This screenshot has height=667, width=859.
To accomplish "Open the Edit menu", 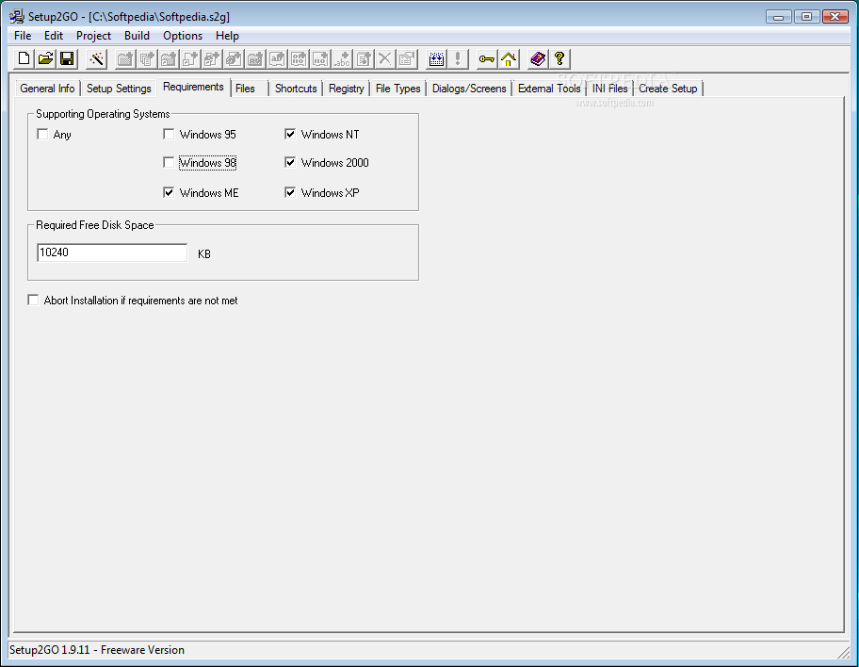I will [54, 36].
